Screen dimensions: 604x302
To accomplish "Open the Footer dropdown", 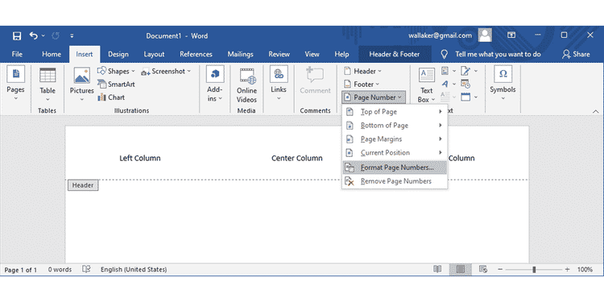I will pyautogui.click(x=362, y=85).
